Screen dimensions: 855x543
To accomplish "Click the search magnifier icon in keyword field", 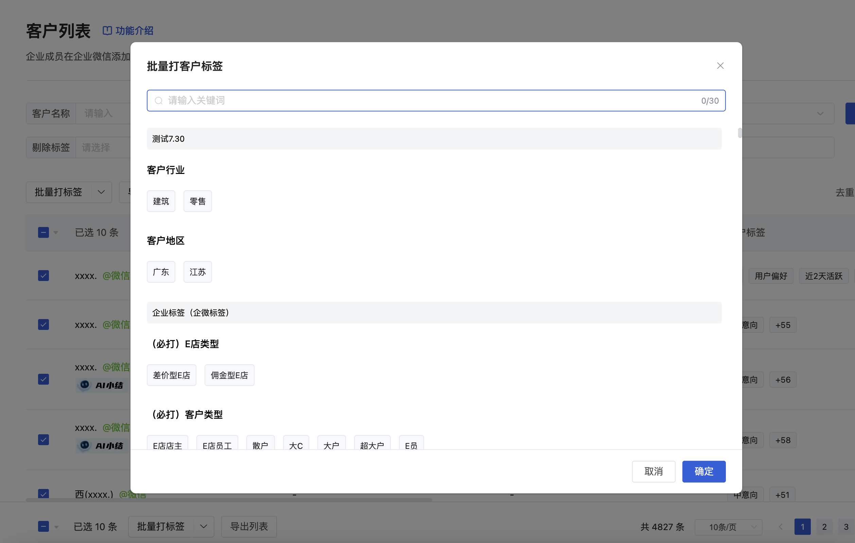I will coord(159,101).
